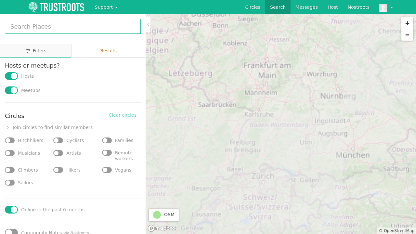Enable the Sailors circle filter

click(10, 183)
